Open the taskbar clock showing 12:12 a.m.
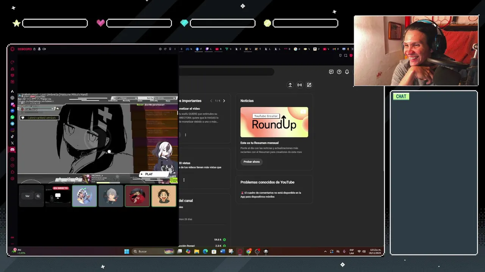 [375, 251]
